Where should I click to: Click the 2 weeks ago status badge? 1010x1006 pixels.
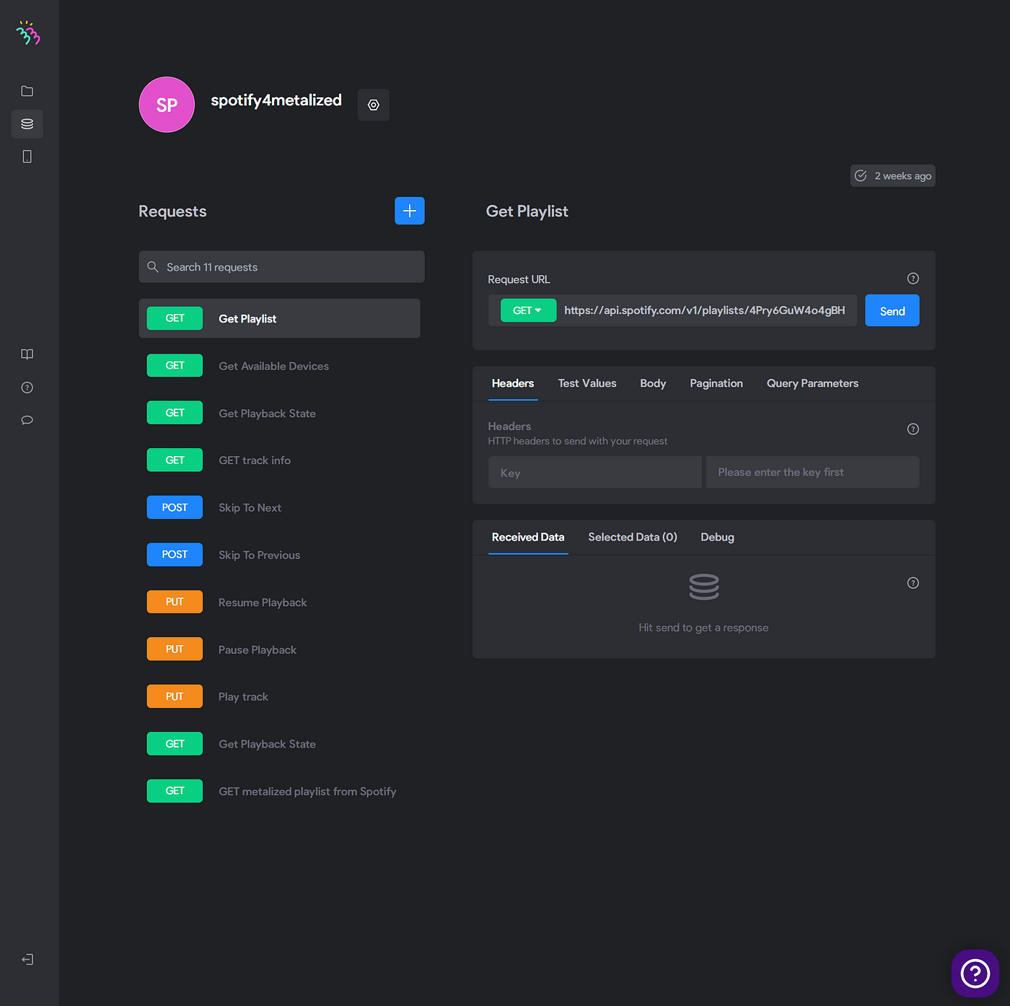point(893,175)
